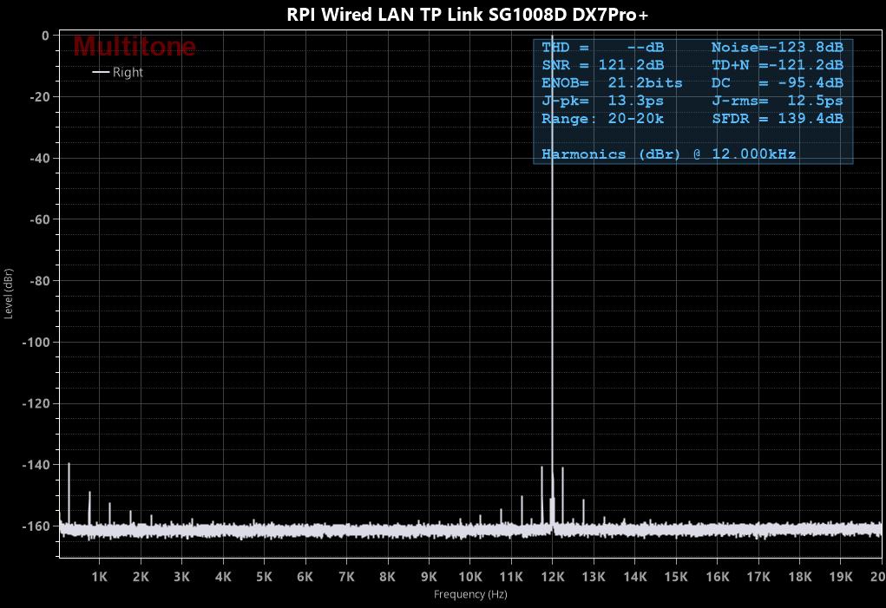This screenshot has height=608, width=886.
Task: Select the Range: 20-20k entry
Action: pyautogui.click(x=603, y=119)
